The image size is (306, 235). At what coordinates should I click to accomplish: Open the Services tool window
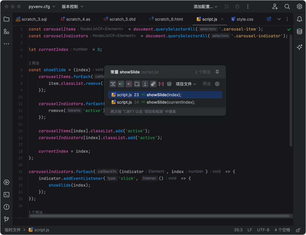click(x=6, y=182)
